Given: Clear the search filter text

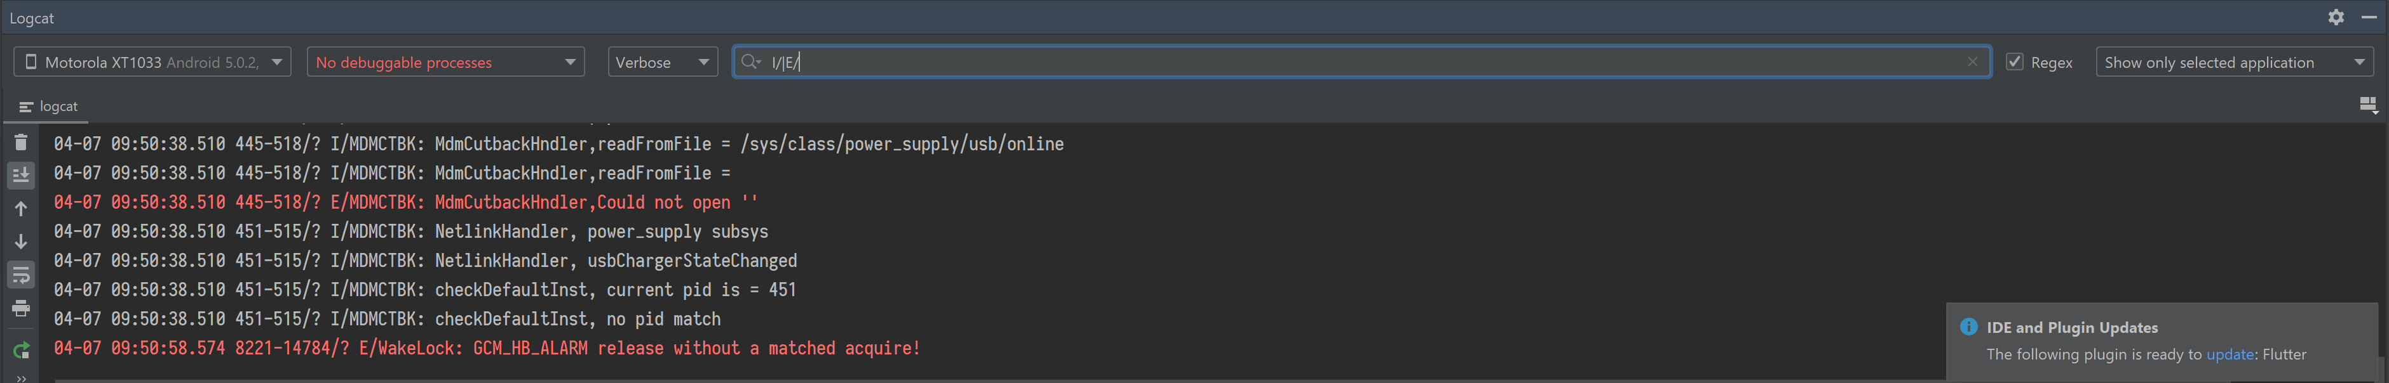Looking at the screenshot, I should tap(1972, 62).
